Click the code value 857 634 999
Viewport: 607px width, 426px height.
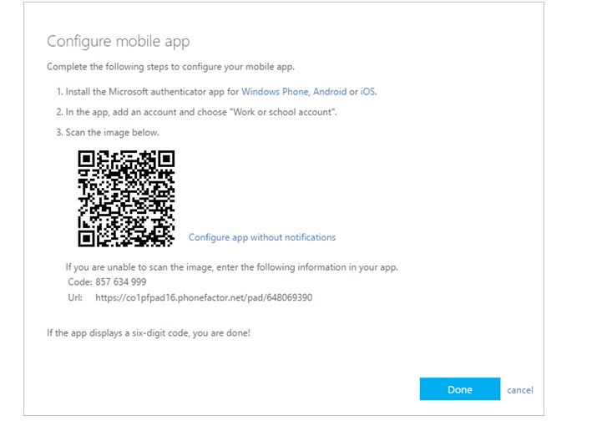(121, 282)
